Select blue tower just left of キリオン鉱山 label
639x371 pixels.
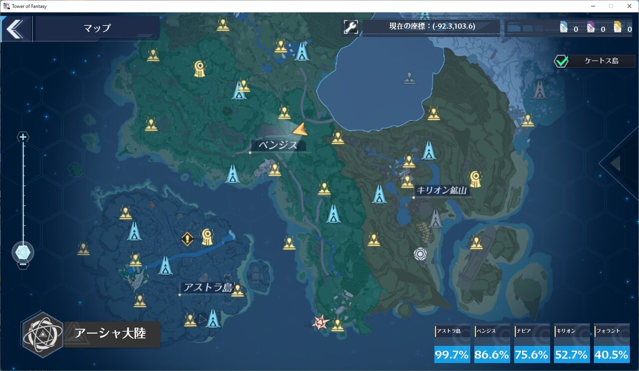point(379,194)
